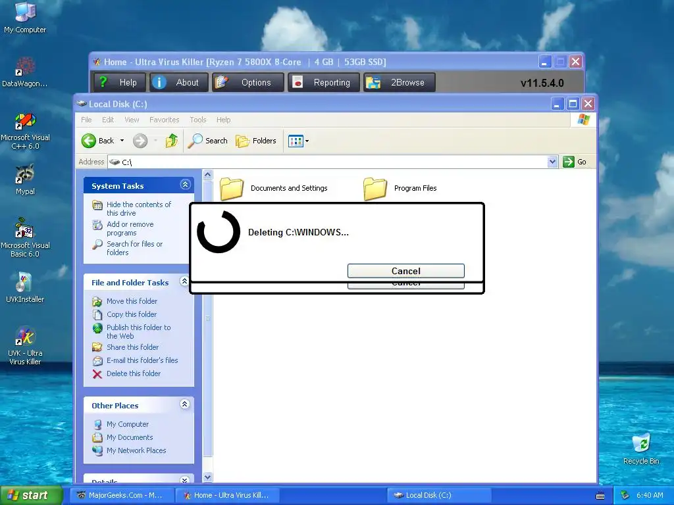This screenshot has width=674, height=505.
Task: Open the Start menu
Action: (x=32, y=495)
